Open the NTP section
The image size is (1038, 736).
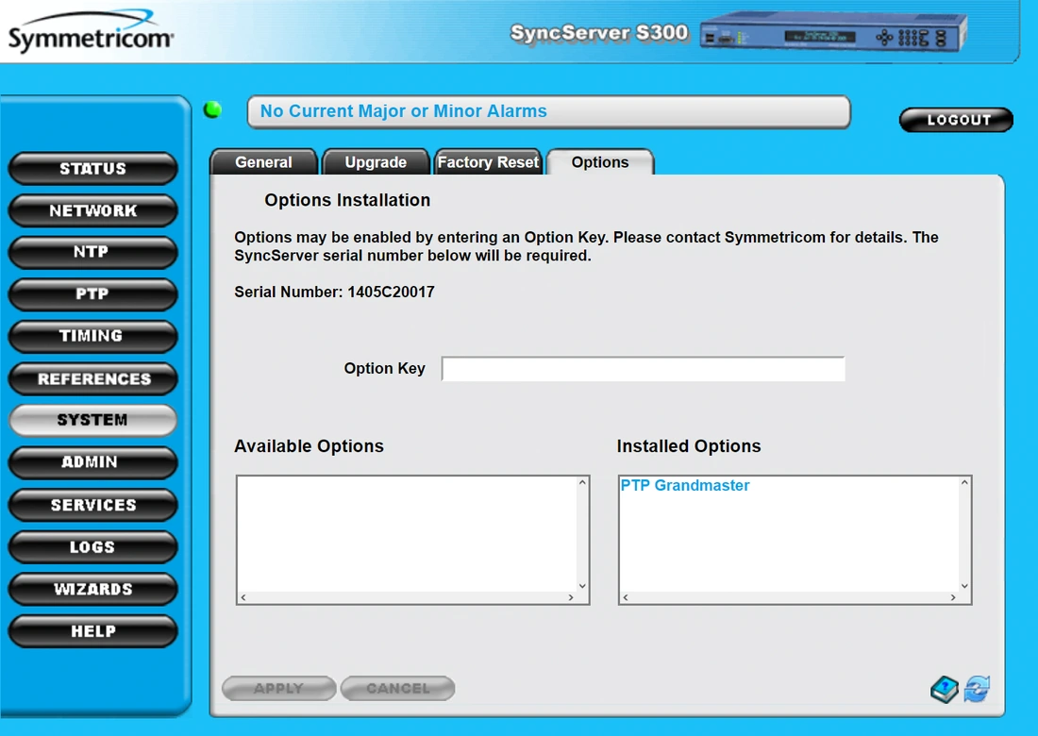click(92, 253)
